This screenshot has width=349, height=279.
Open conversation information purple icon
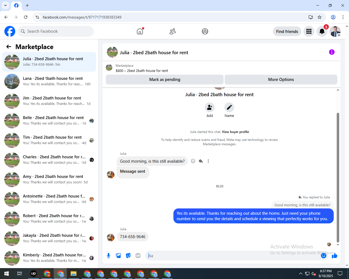pyautogui.click(x=332, y=52)
